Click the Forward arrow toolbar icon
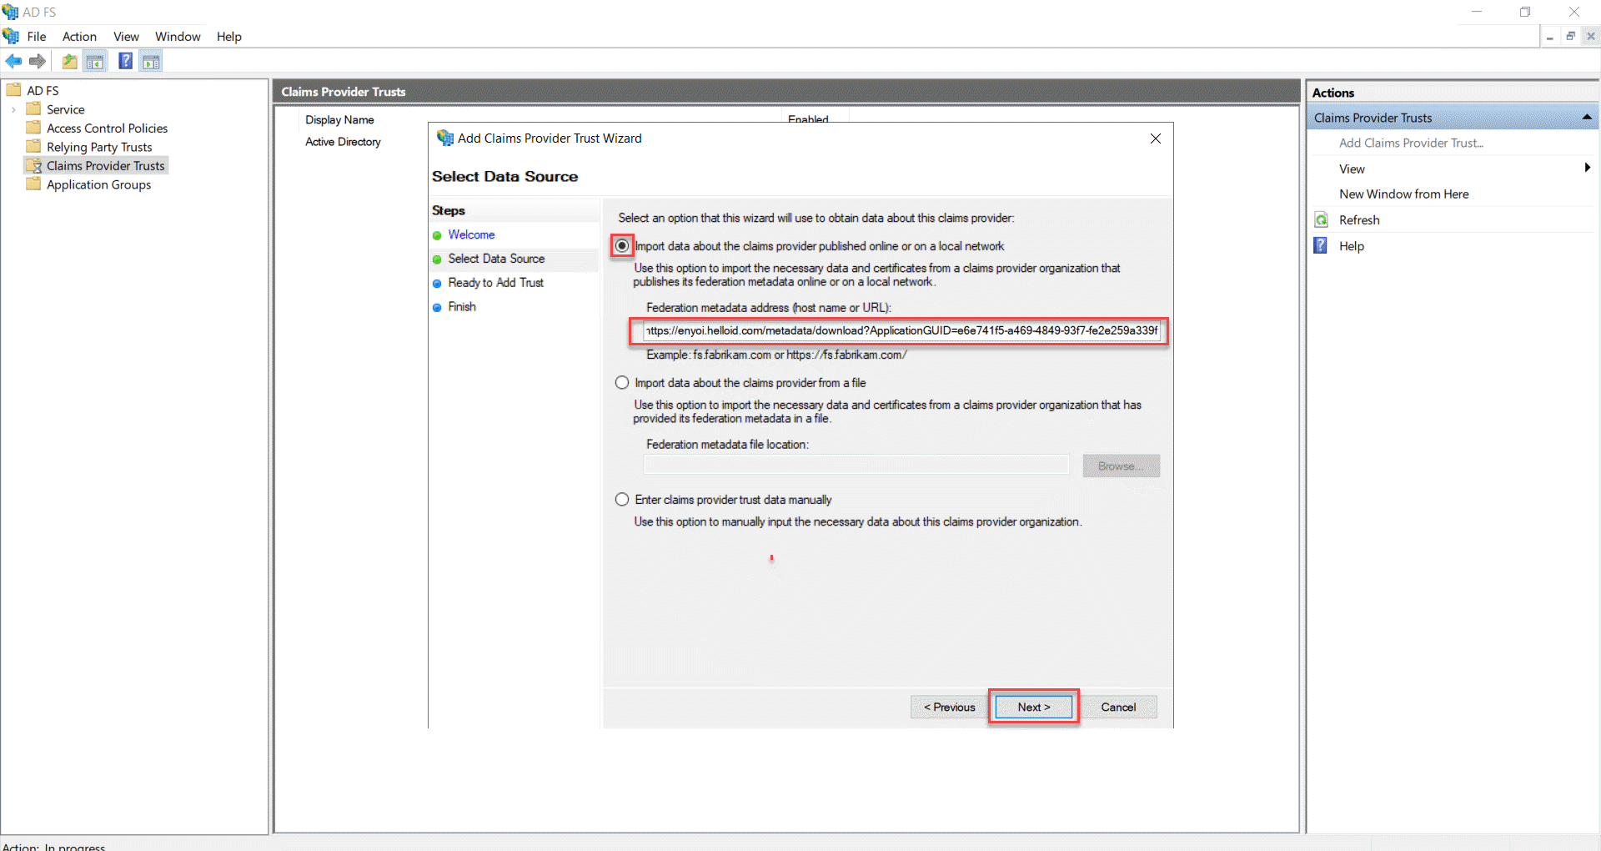This screenshot has width=1601, height=851. [x=37, y=61]
